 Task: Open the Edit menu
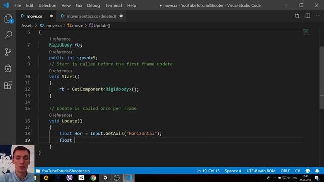[30, 5]
